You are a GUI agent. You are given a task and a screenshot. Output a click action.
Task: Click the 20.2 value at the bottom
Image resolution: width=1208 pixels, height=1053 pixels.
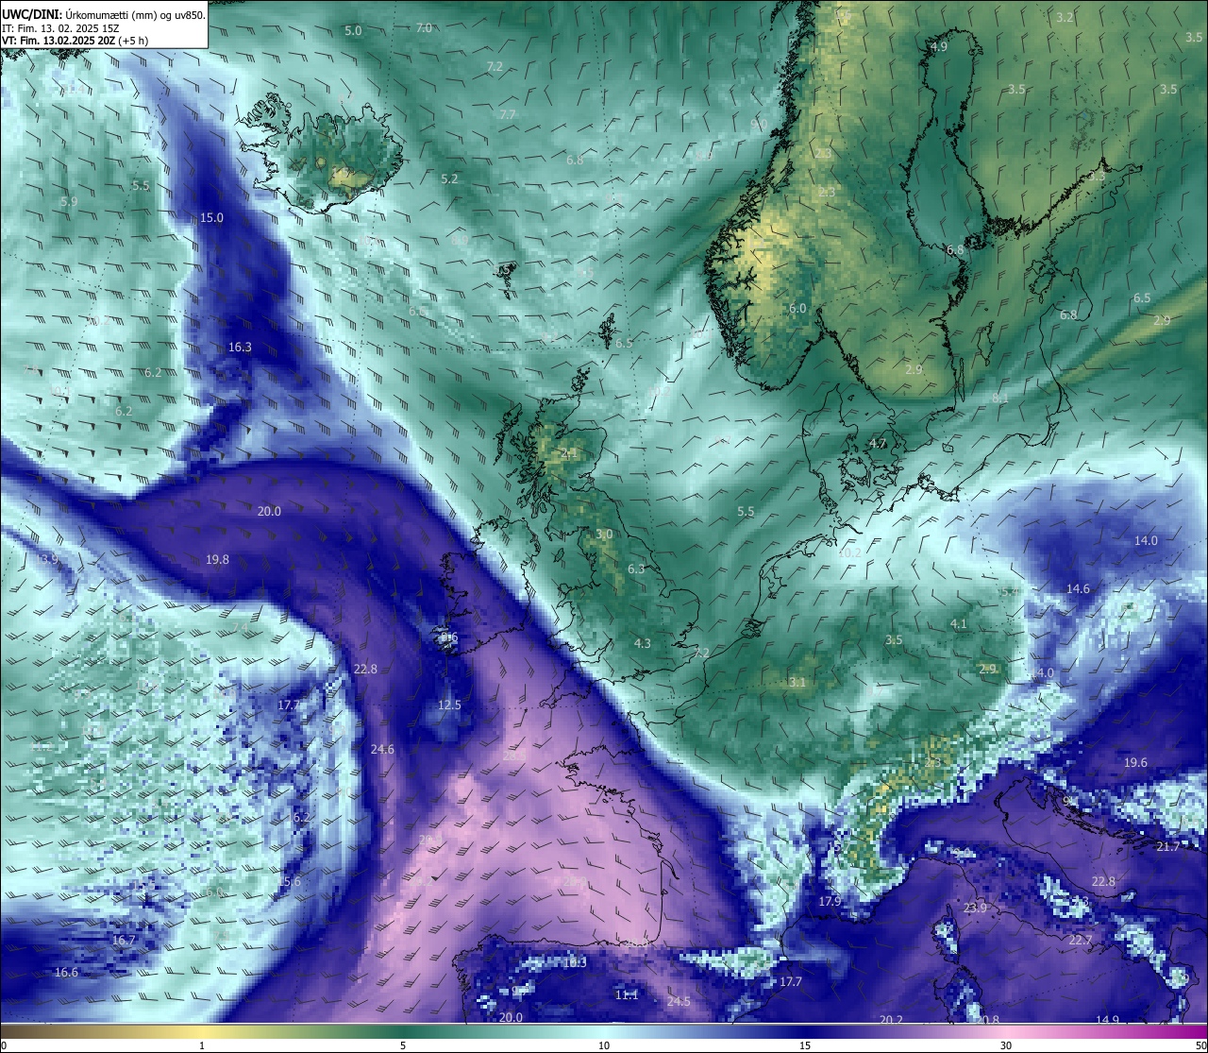pyautogui.click(x=891, y=1020)
